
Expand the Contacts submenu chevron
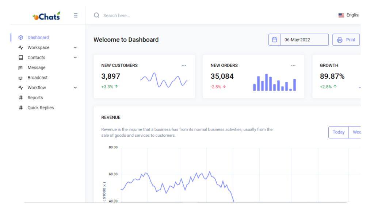(75, 58)
